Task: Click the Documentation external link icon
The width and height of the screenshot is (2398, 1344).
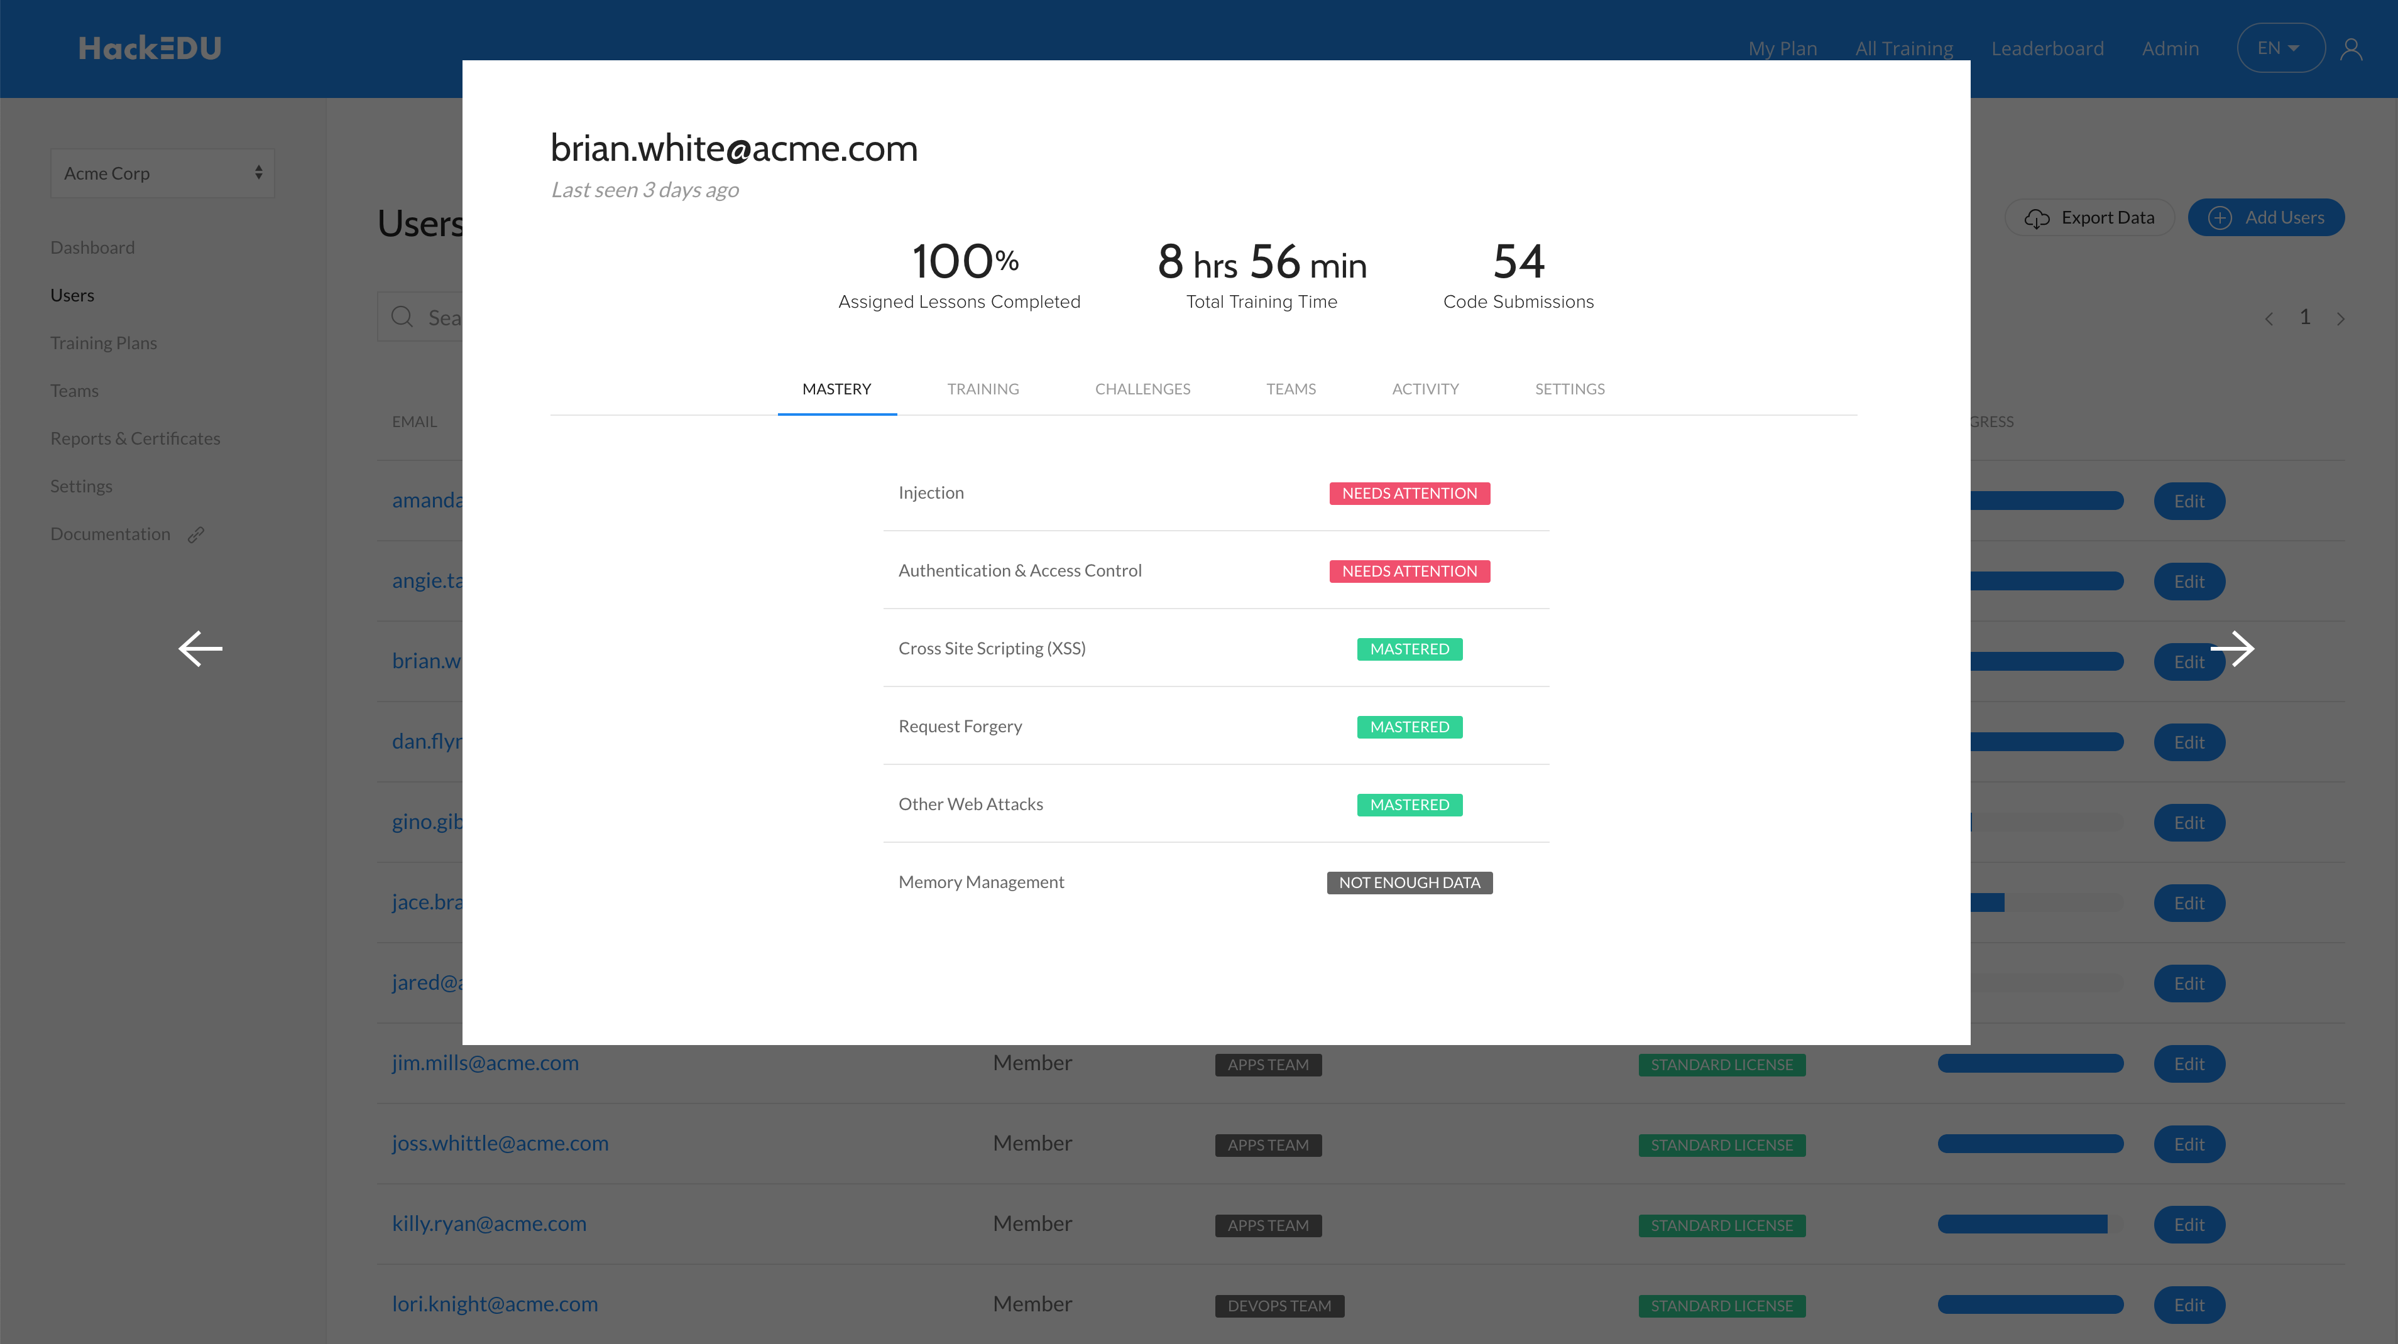Action: click(195, 534)
